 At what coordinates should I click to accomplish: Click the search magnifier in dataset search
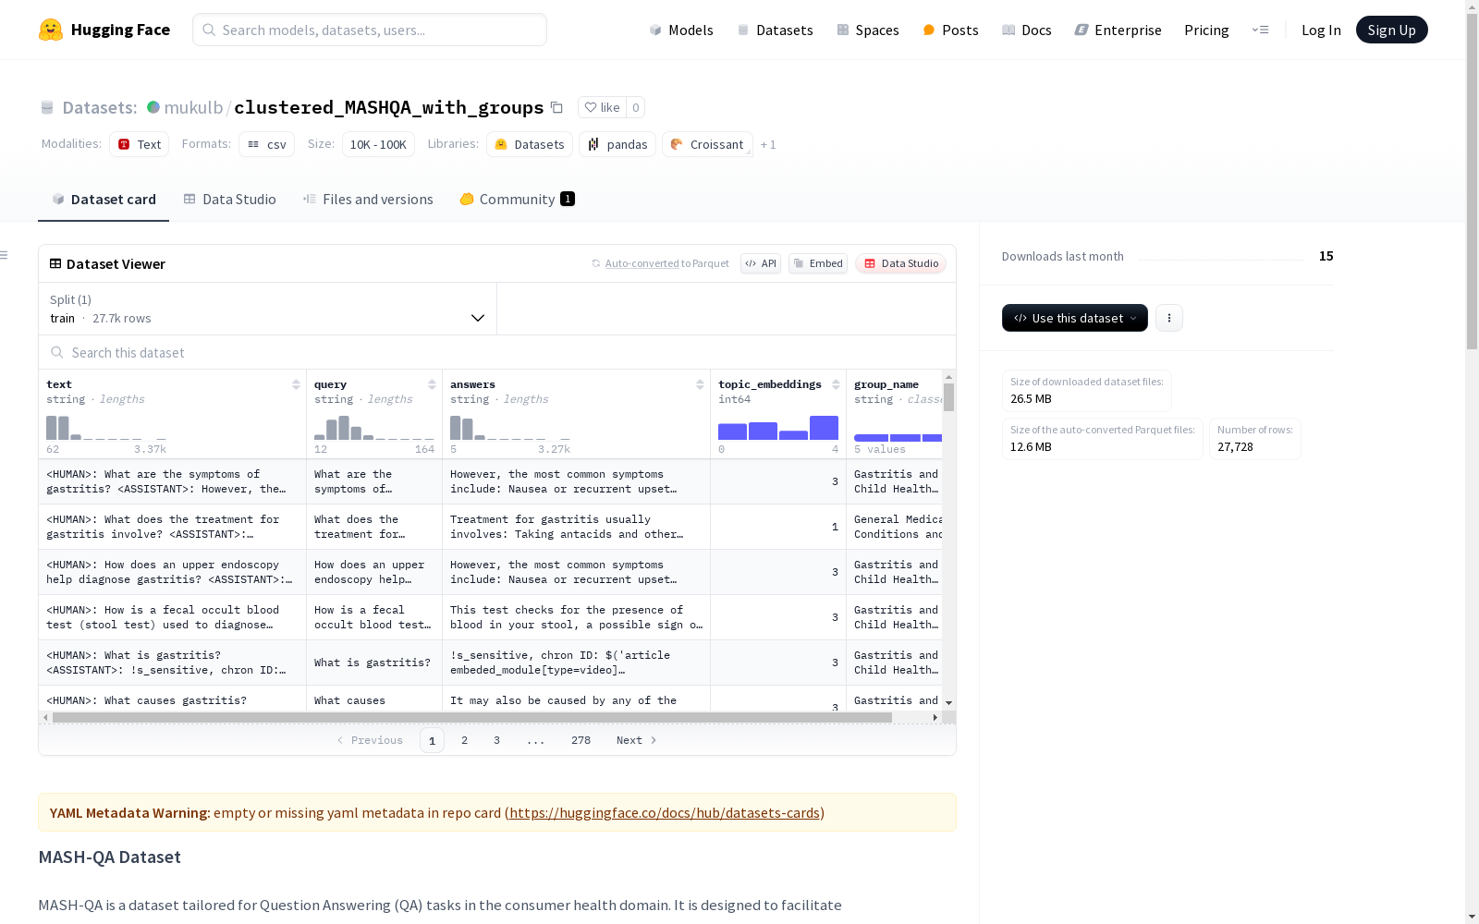[57, 352]
